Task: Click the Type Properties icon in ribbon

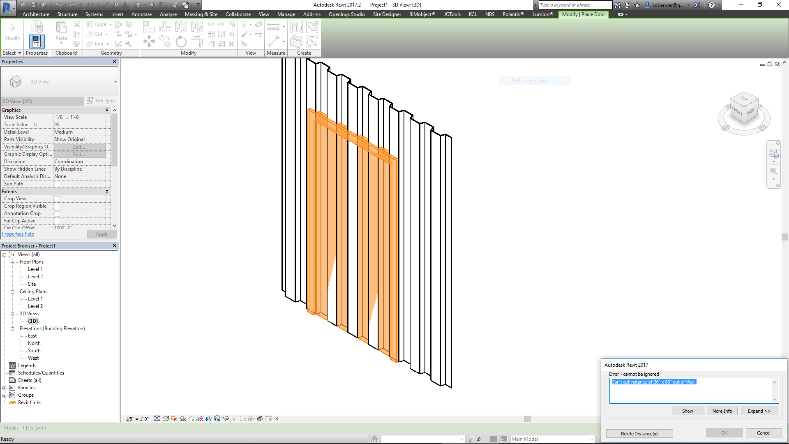Action: click(37, 26)
